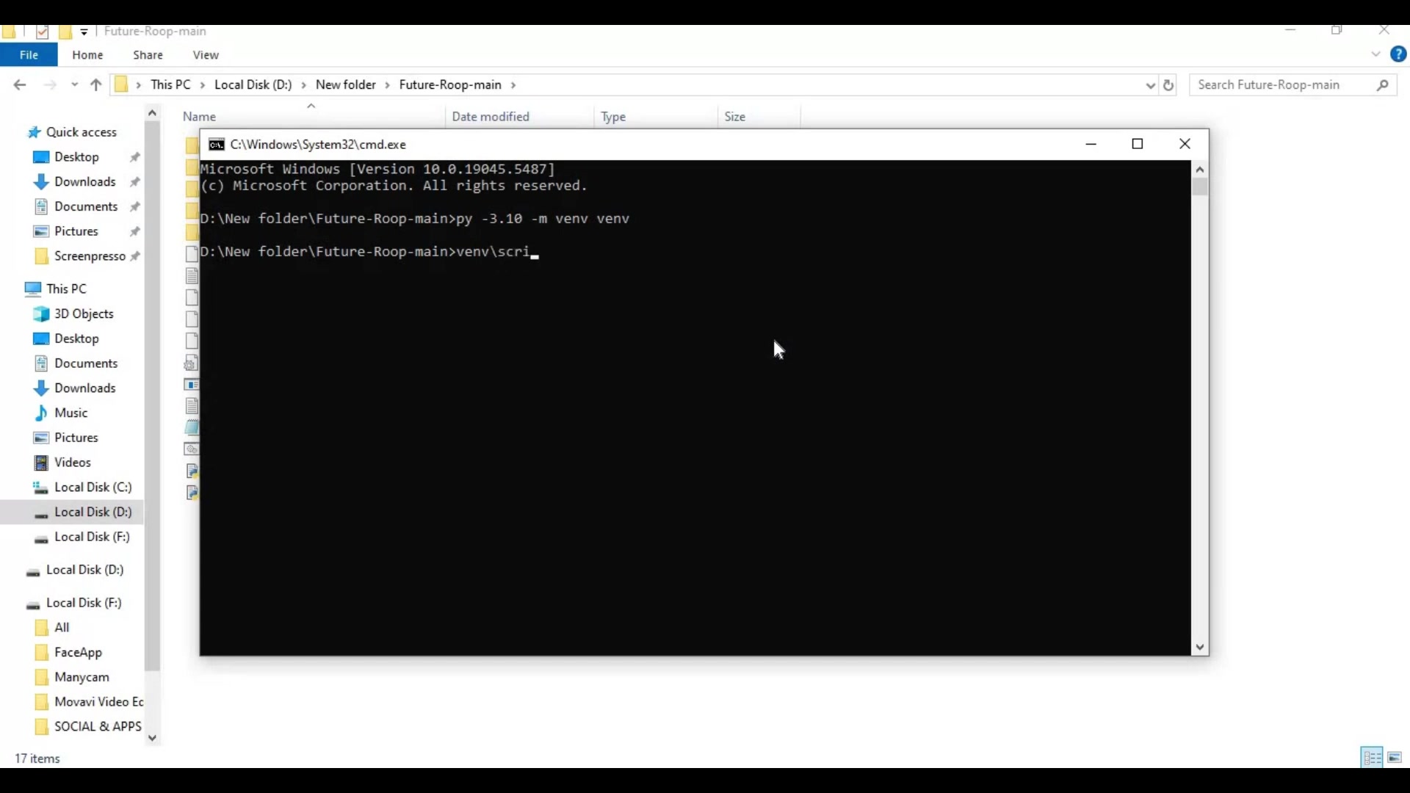Click navigation pane scroll down arrow
Screen dimensions: 1410x793
pyautogui.click(x=152, y=739)
